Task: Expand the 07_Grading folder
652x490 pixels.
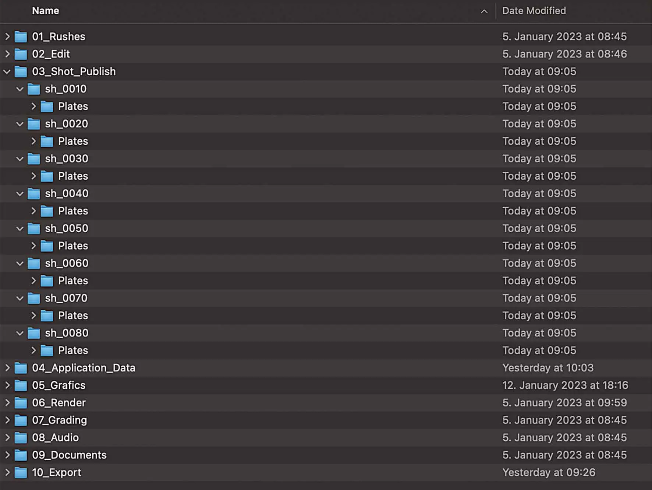Action: [7, 420]
